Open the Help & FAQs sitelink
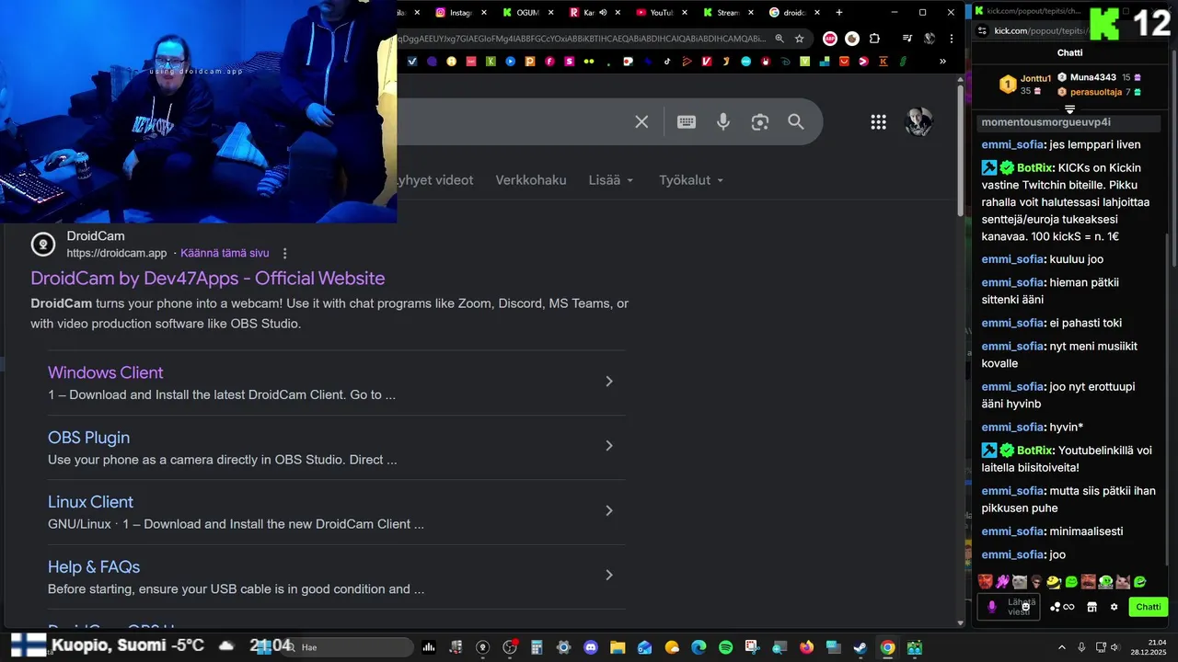 94,566
